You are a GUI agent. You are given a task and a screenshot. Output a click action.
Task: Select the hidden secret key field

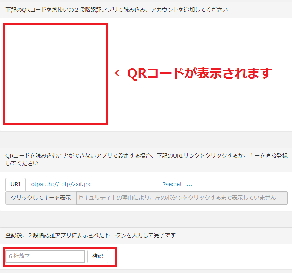(182, 198)
